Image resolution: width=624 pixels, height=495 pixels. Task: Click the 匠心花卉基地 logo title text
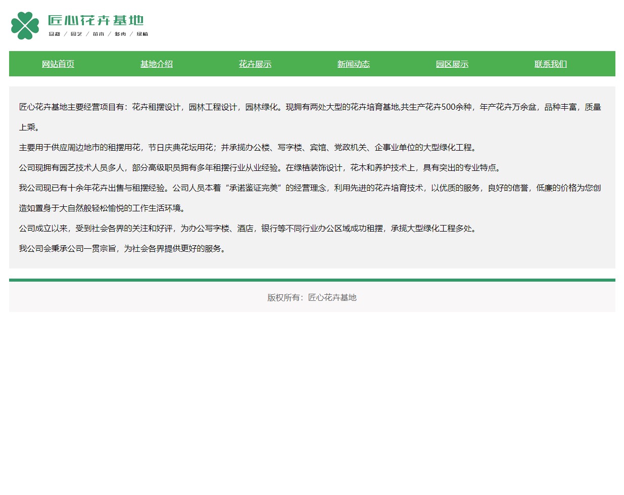[96, 20]
